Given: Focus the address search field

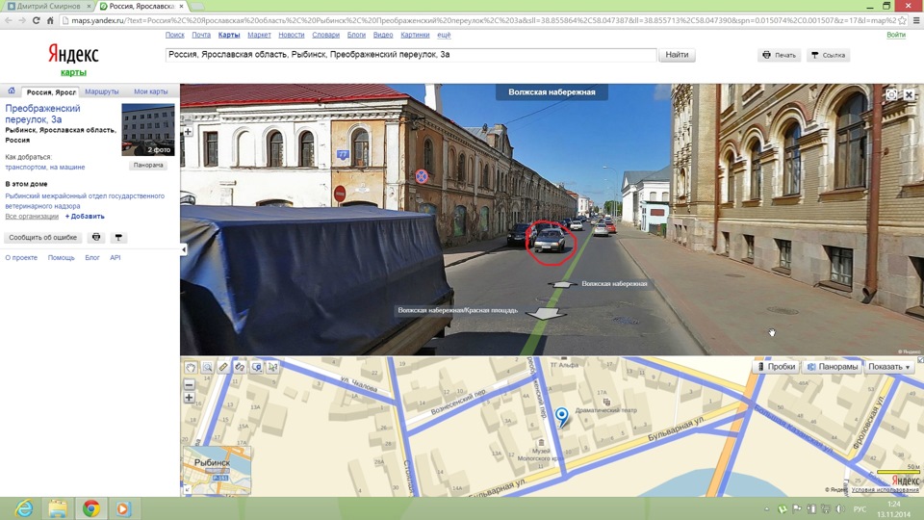Looking at the screenshot, I should (x=411, y=55).
